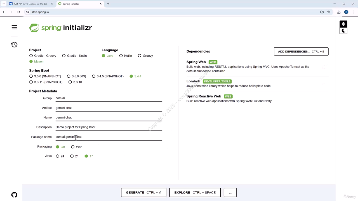Select Java version 17
This screenshot has height=201, width=358.
pyautogui.click(x=89, y=156)
